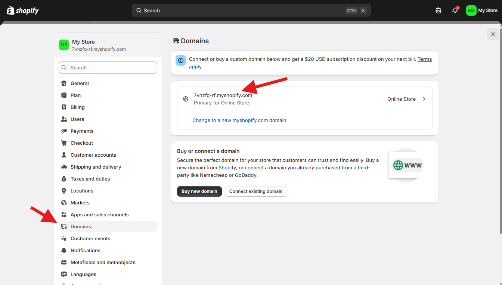The height and width of the screenshot is (285, 502).
Task: Open Customer events settings
Action: click(x=108, y=238)
